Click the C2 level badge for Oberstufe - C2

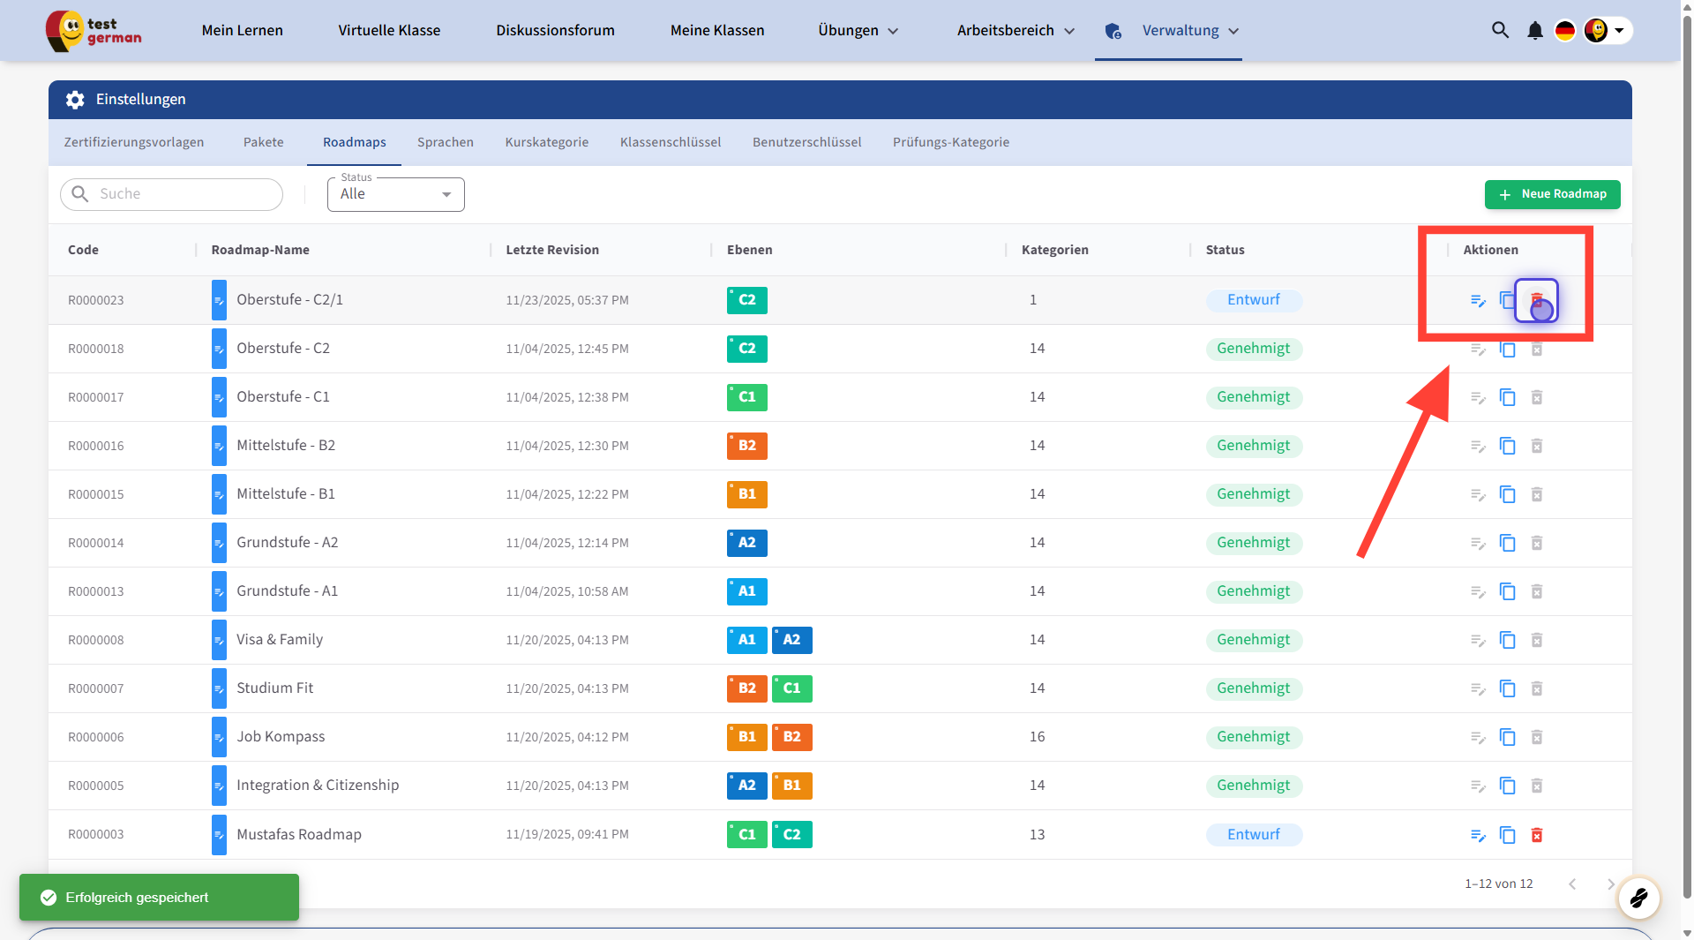click(746, 349)
